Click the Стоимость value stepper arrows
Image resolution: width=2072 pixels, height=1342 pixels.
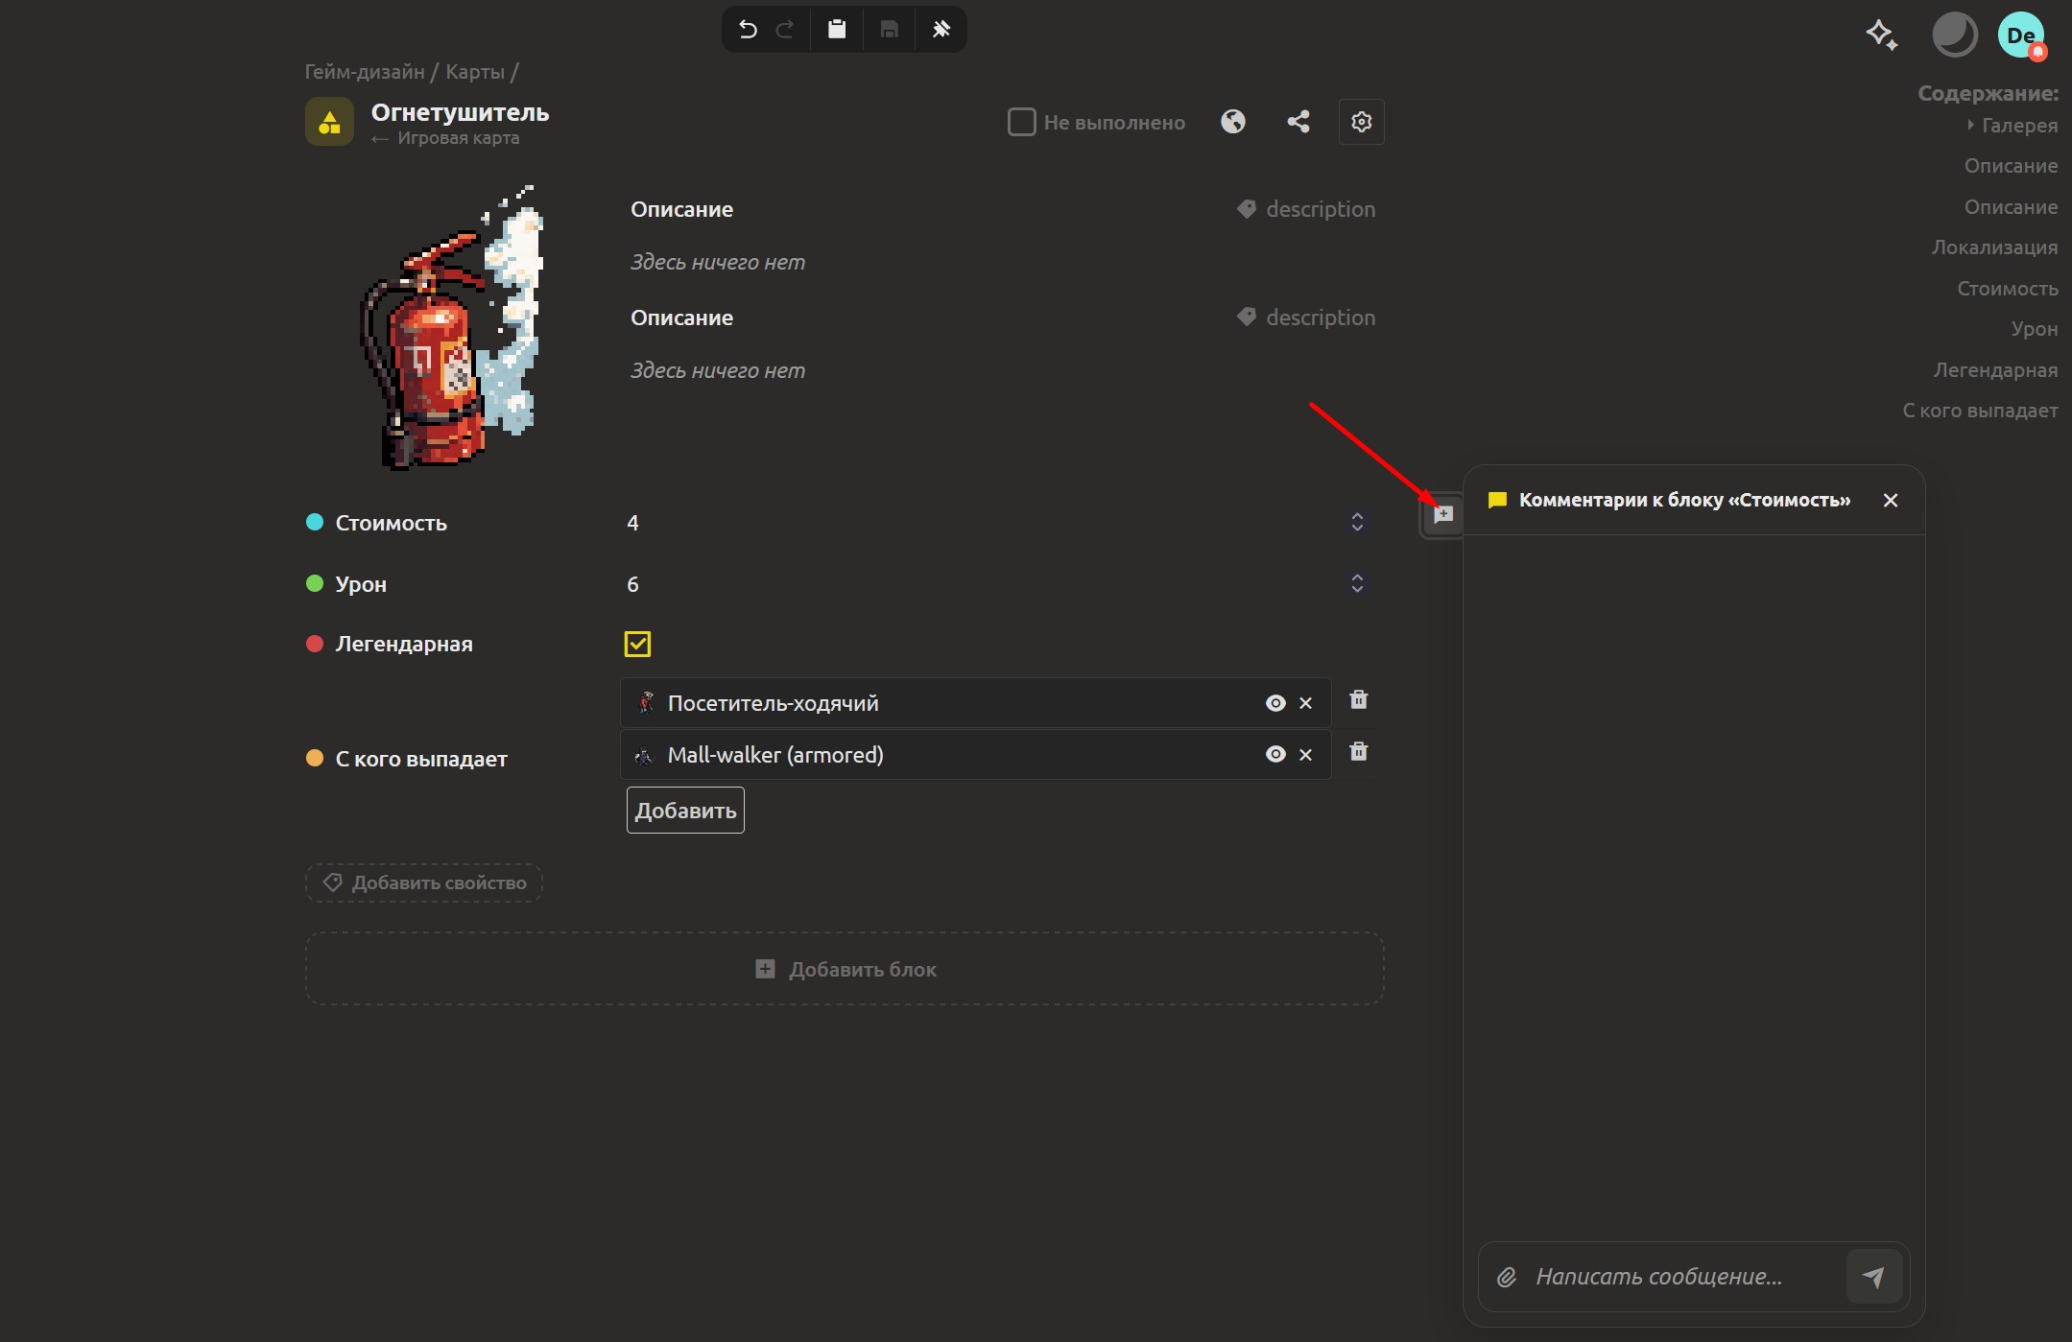[x=1357, y=522]
